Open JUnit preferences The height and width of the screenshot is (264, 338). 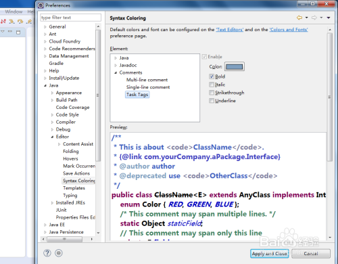point(61,210)
